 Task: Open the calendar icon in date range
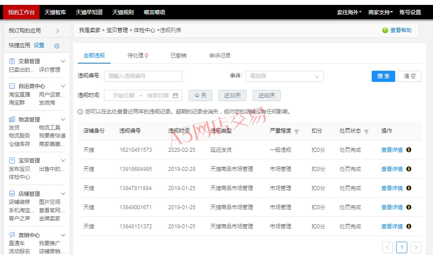(175, 96)
